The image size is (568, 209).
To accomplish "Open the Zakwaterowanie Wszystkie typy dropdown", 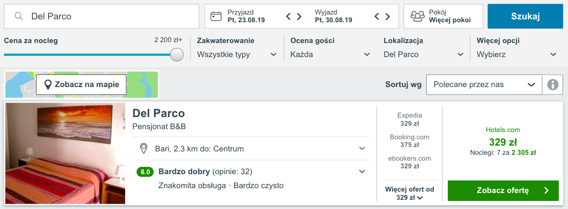I will tap(237, 55).
